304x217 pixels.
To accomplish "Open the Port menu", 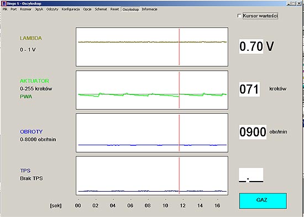I will pyautogui.click(x=14, y=9).
